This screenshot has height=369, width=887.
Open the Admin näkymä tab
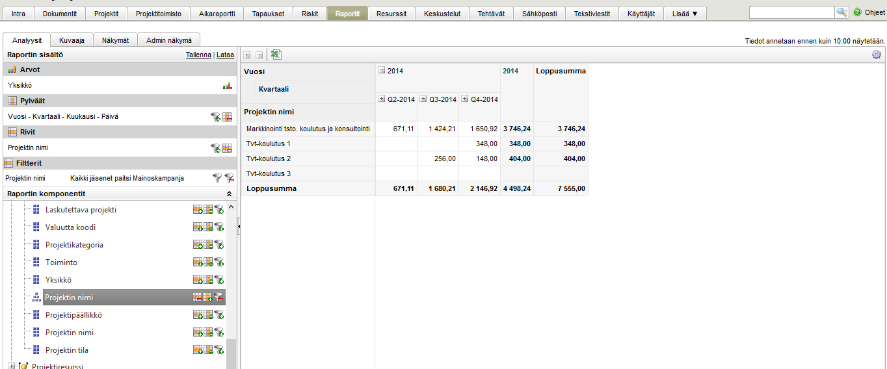pos(169,40)
